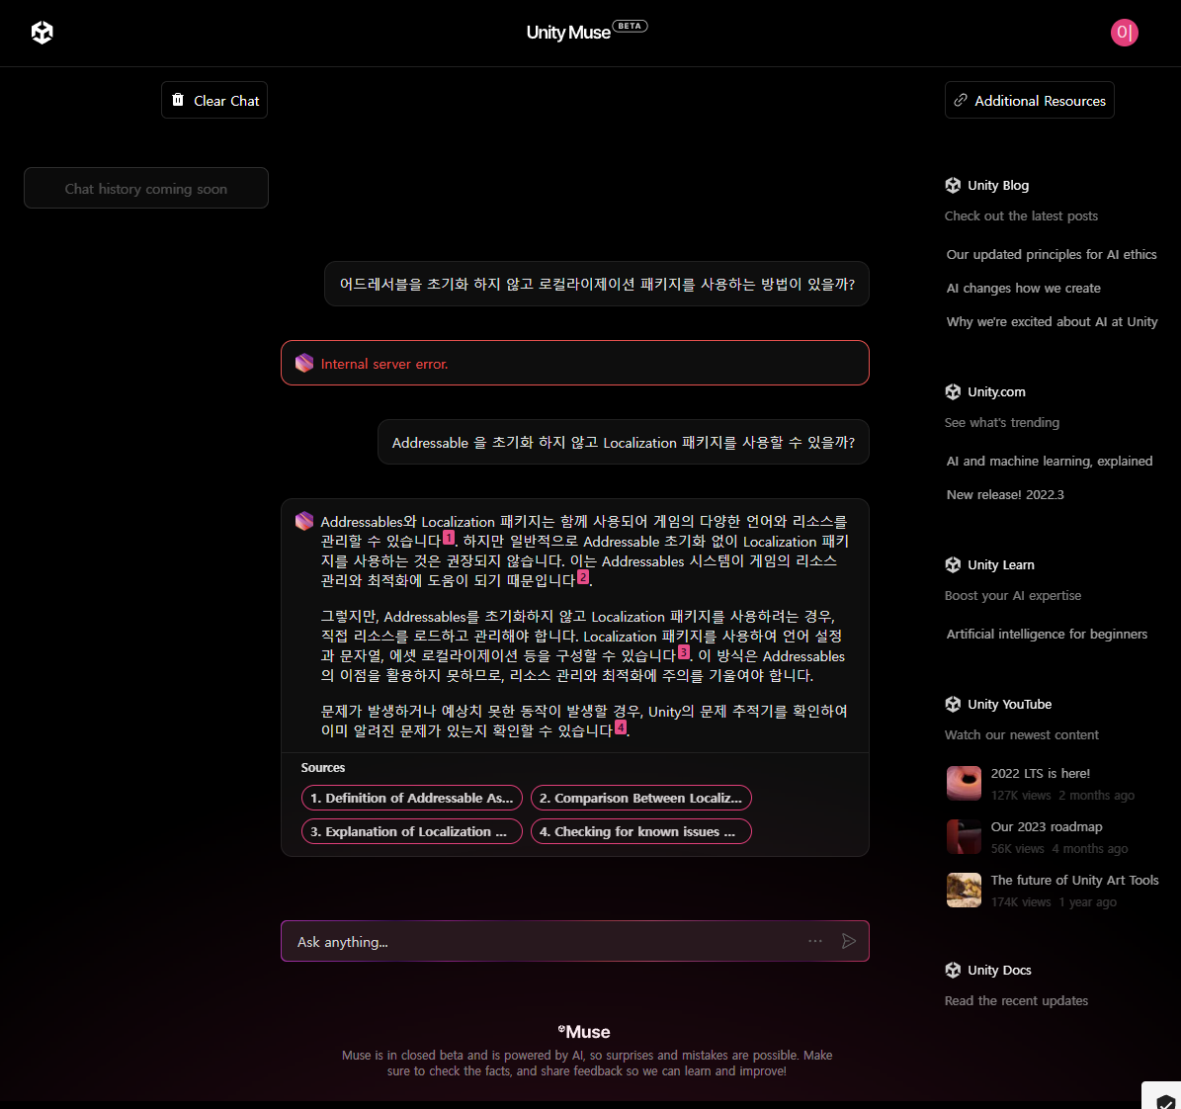The height and width of the screenshot is (1109, 1181).
Task: Click the trash icon in Clear Chat
Action: point(178,100)
